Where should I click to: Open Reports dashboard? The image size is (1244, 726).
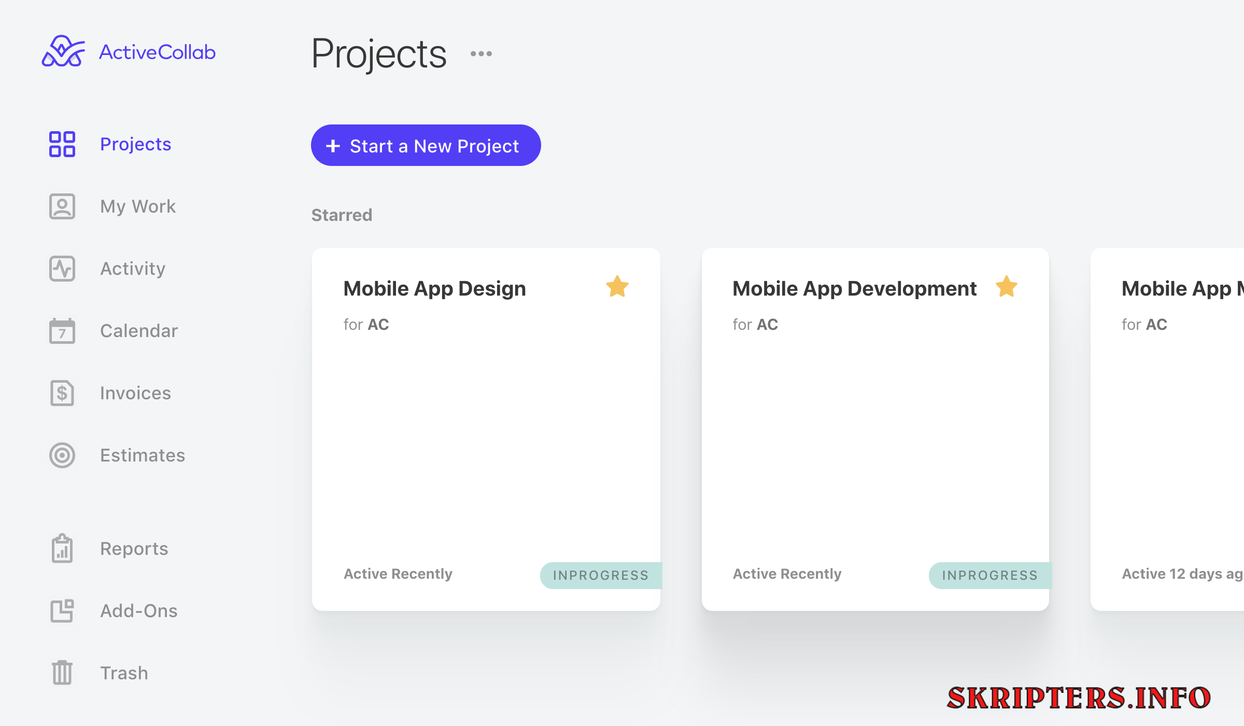(134, 548)
